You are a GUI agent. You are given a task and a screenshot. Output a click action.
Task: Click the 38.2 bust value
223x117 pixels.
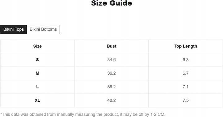(111, 87)
